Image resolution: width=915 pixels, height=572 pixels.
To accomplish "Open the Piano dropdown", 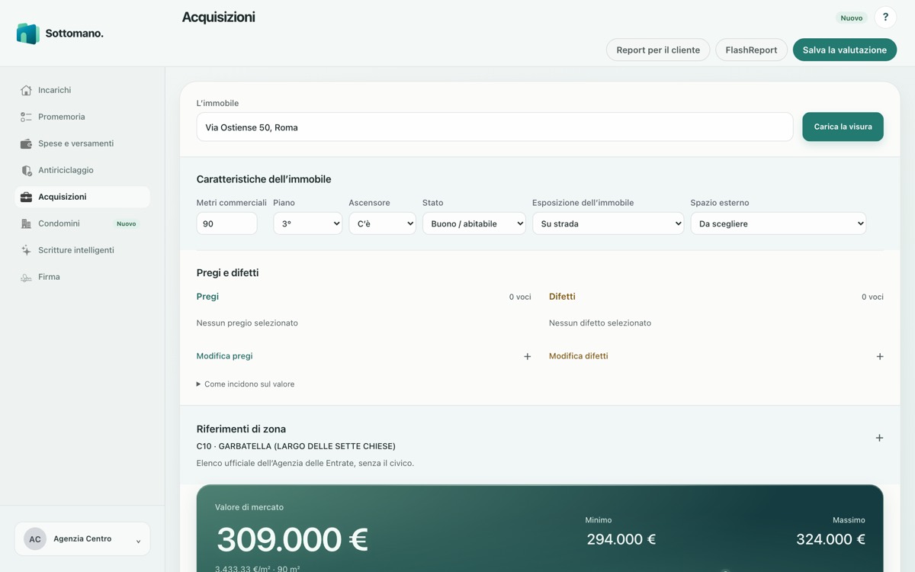I will [307, 223].
